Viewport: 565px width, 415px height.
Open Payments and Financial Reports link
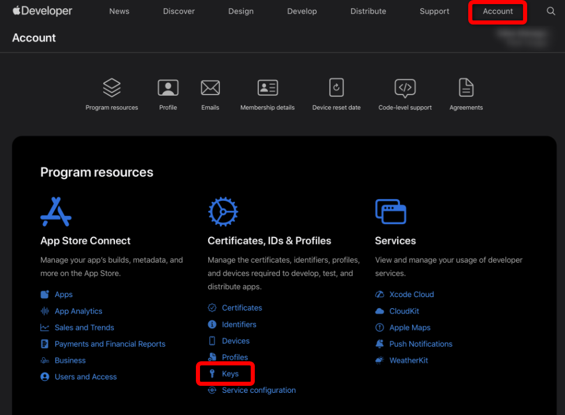pos(110,344)
